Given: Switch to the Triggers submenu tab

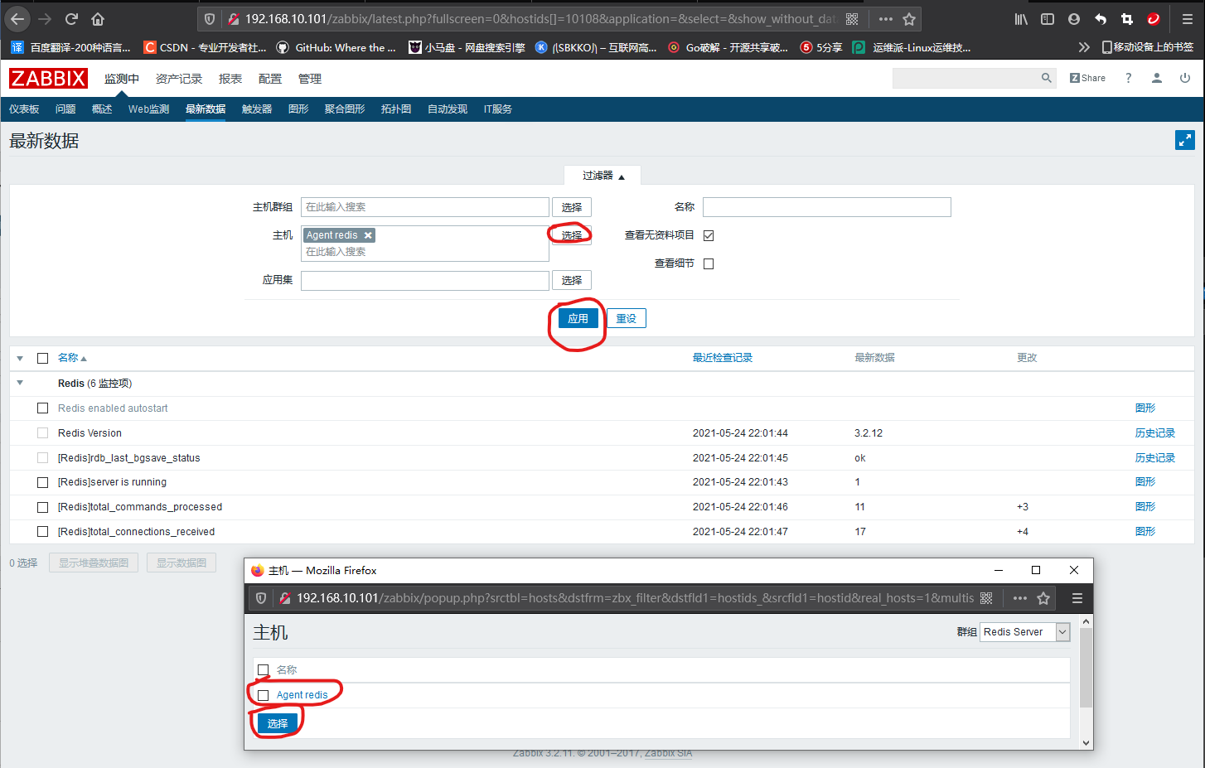Looking at the screenshot, I should (257, 109).
